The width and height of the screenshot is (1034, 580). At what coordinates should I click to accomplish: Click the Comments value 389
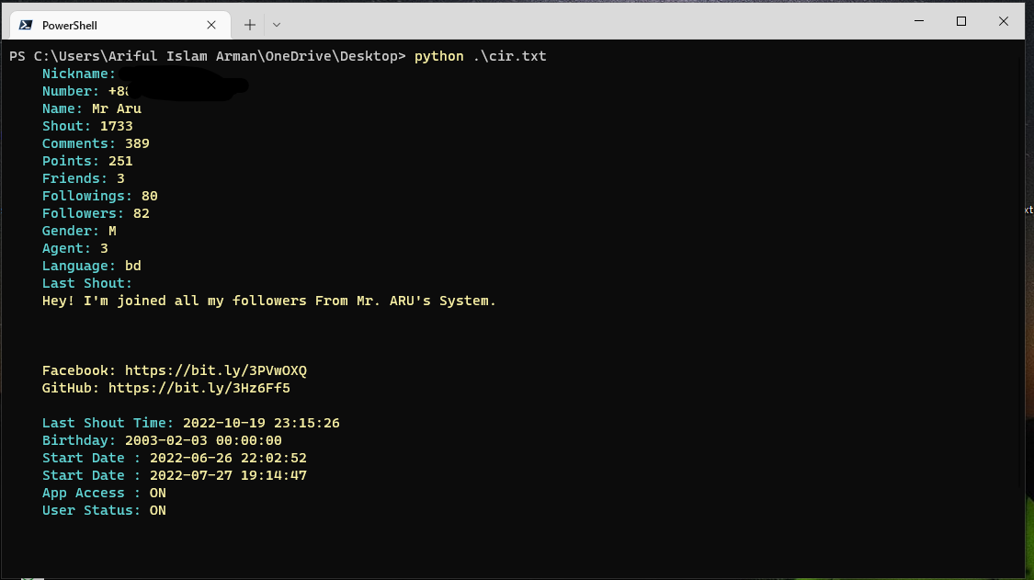pyautogui.click(x=137, y=143)
